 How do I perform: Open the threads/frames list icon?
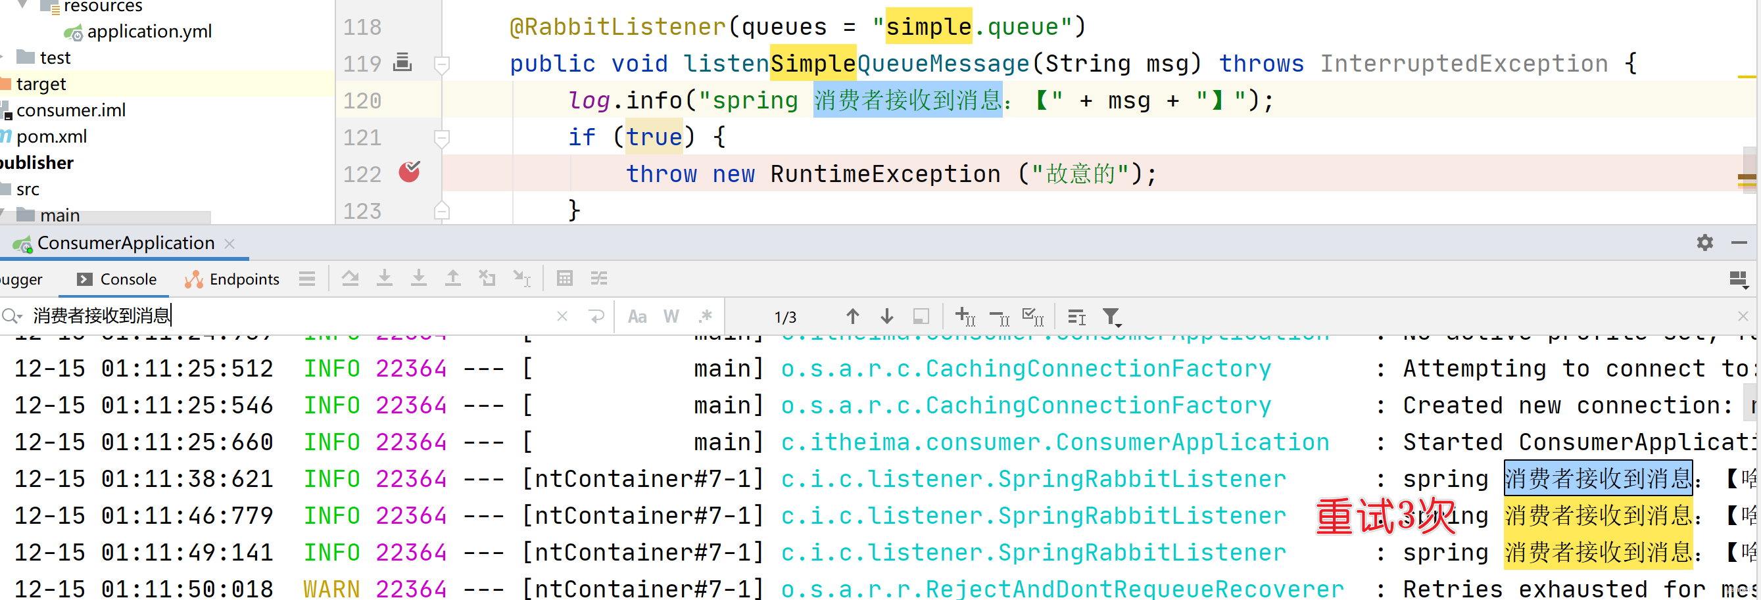[307, 279]
